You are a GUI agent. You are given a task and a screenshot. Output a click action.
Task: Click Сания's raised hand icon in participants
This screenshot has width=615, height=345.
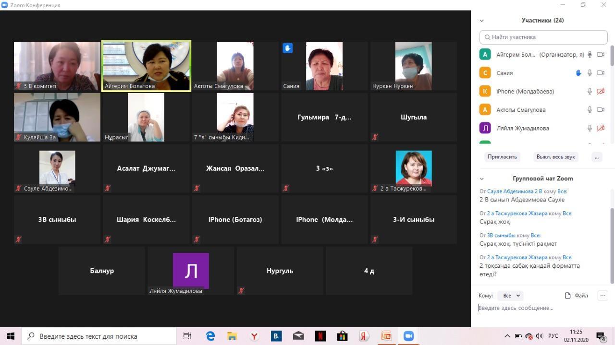pos(578,73)
